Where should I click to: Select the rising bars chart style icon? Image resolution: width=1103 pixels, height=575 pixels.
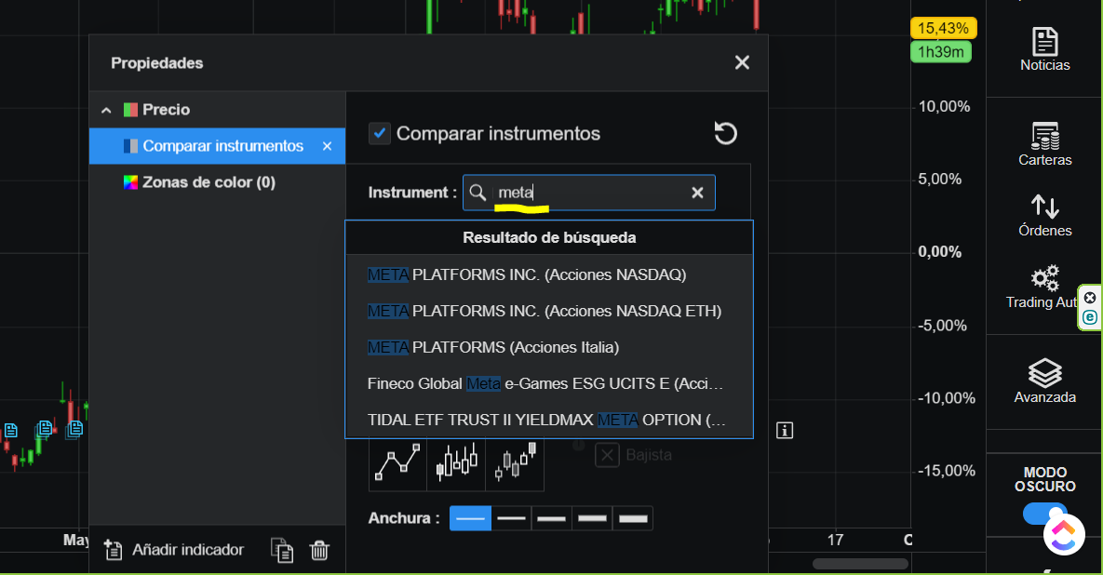click(515, 463)
